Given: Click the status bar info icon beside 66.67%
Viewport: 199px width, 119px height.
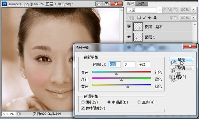Looking at the screenshot, I should point(19,114).
